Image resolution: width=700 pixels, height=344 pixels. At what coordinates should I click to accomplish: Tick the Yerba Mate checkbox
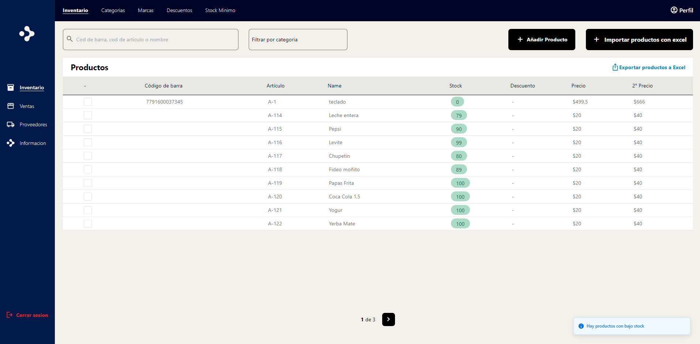coord(88,224)
